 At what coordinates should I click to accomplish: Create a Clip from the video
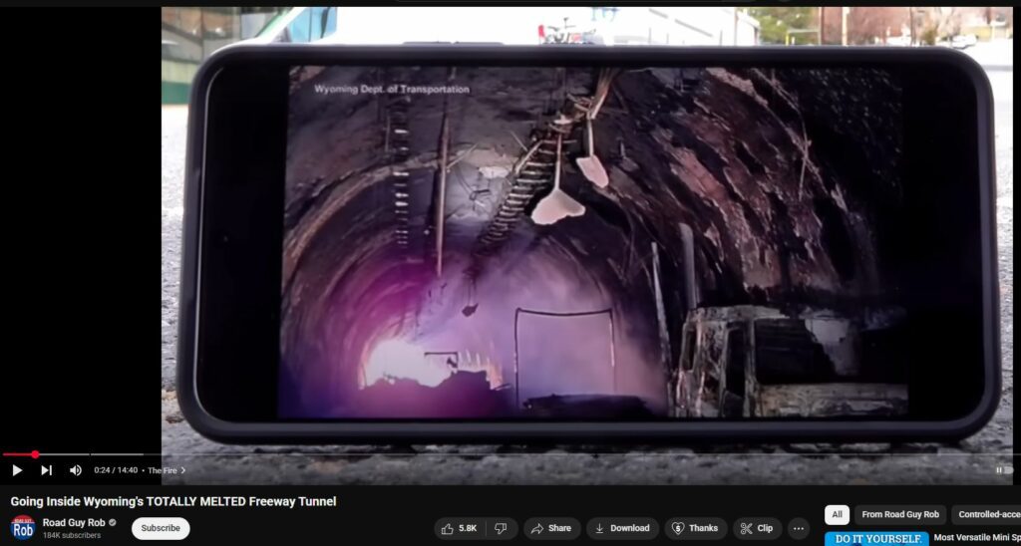(x=757, y=528)
